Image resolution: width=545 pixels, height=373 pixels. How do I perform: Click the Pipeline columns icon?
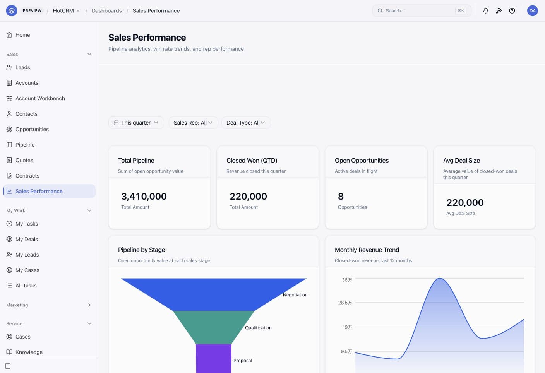point(9,145)
